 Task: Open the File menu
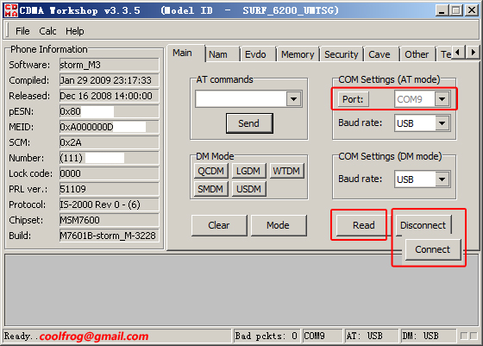click(x=22, y=31)
